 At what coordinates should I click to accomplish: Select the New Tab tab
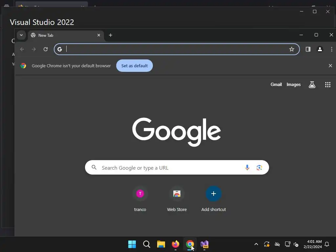pos(66,35)
